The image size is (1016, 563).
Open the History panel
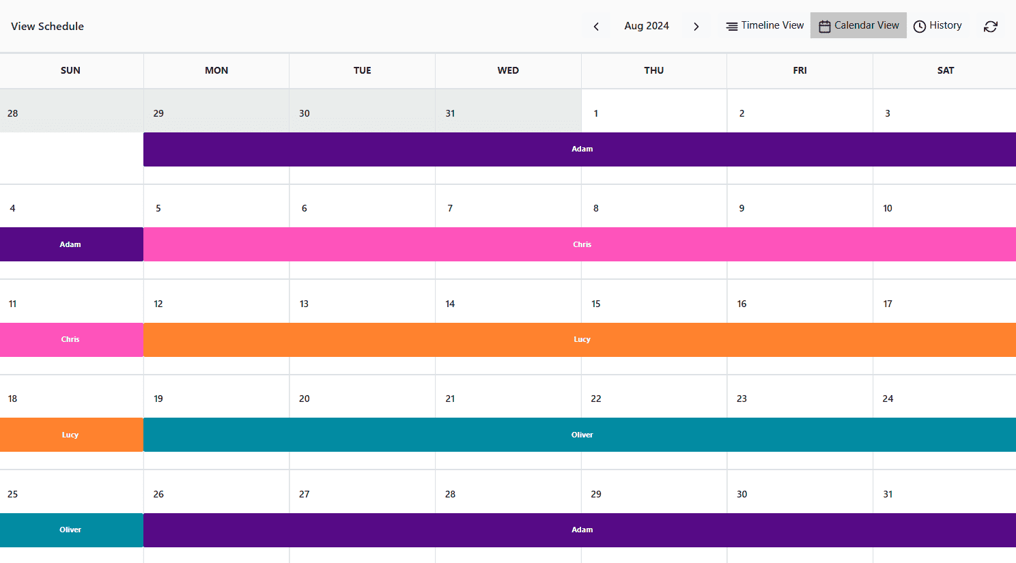[x=937, y=26]
